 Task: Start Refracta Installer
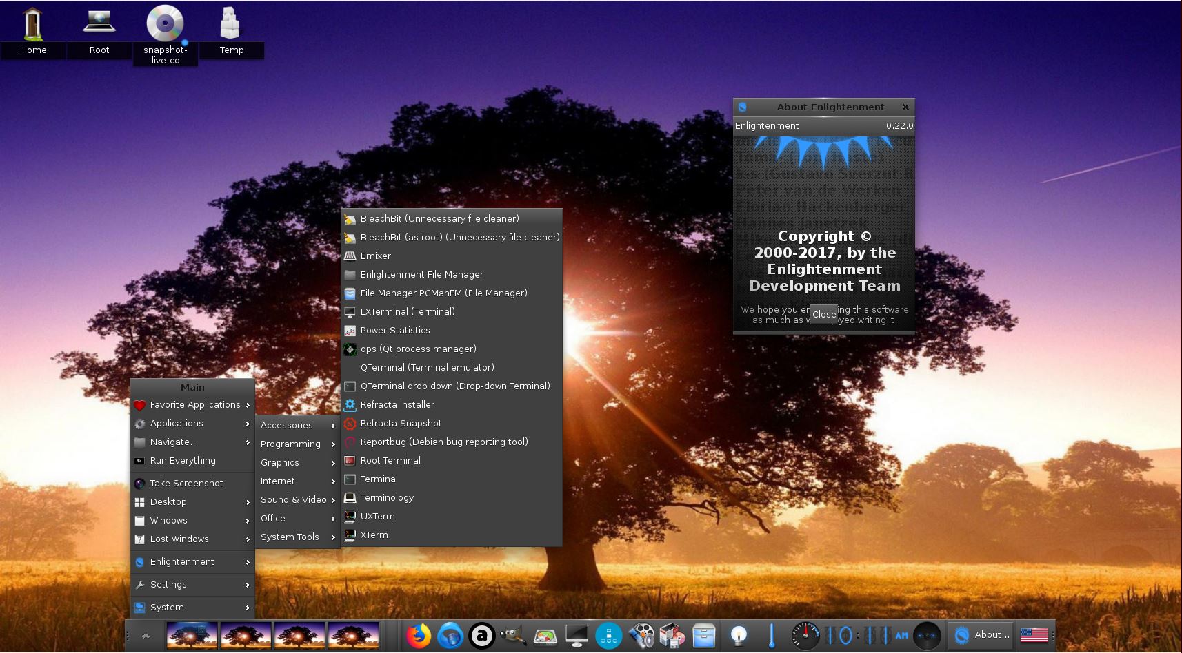(x=452, y=404)
